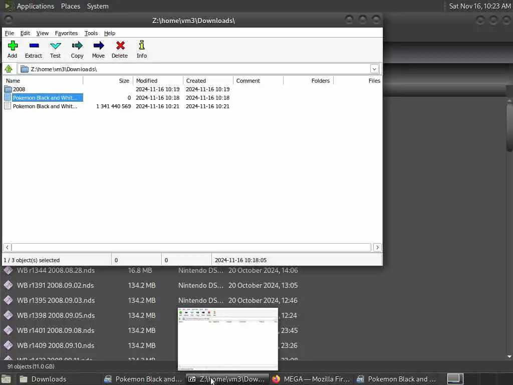Open the address path dropdown

click(x=374, y=69)
